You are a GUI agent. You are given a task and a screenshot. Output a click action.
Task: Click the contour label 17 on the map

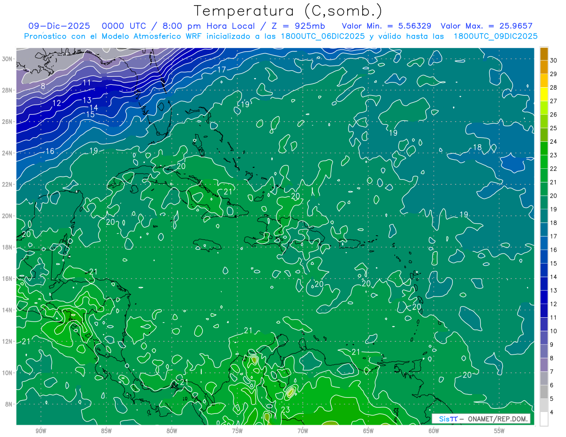coord(221,70)
